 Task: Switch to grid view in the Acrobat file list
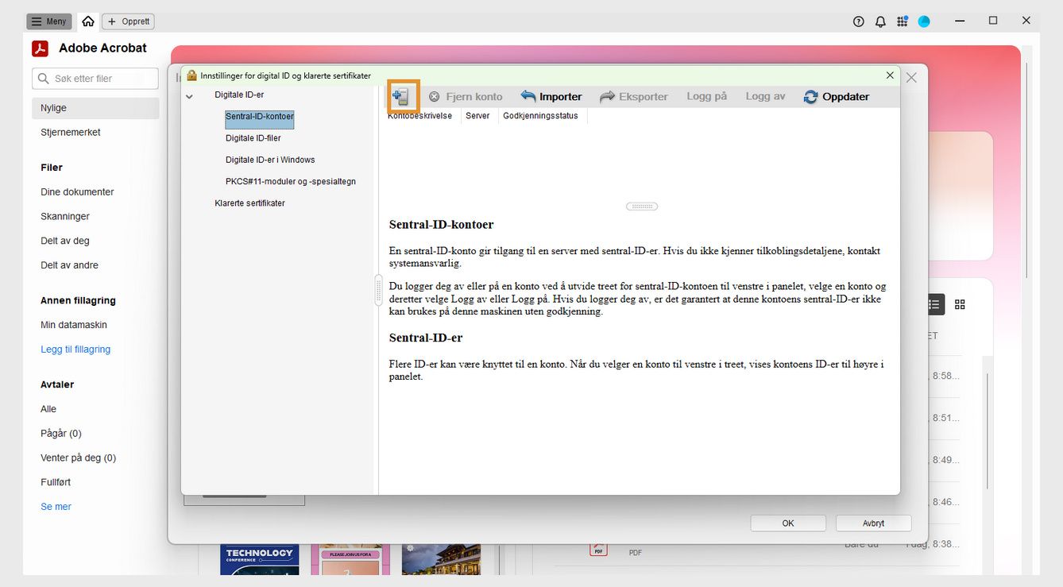tap(960, 304)
